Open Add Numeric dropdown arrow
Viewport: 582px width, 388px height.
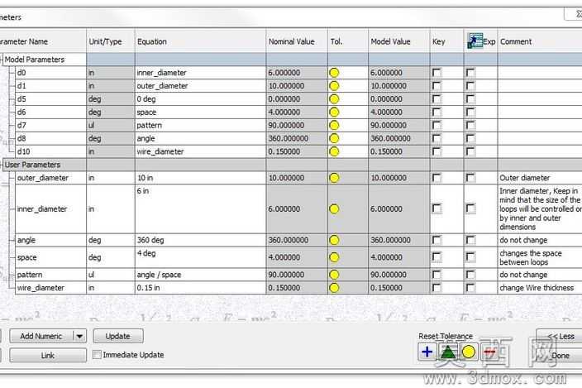pyautogui.click(x=79, y=337)
